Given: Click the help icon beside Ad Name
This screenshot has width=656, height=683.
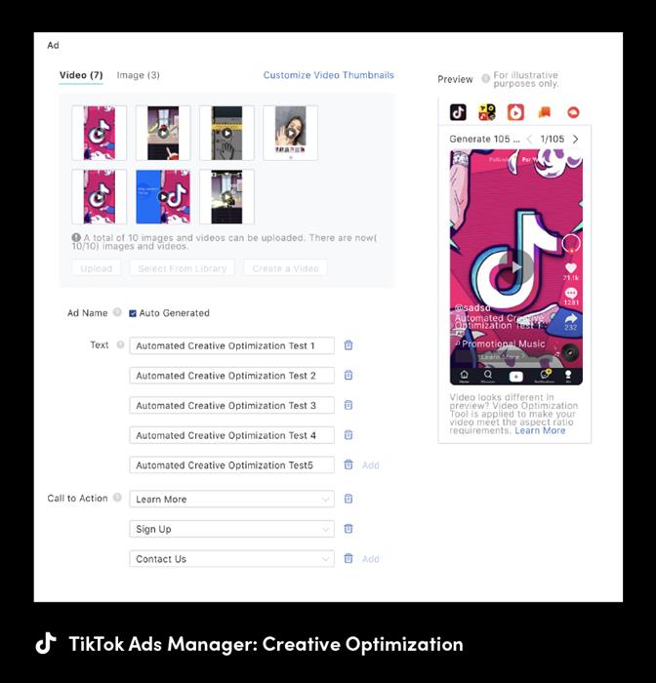Looking at the screenshot, I should (x=117, y=313).
